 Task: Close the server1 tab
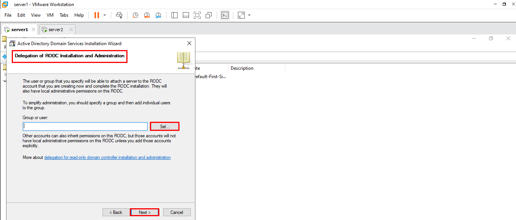33,30
